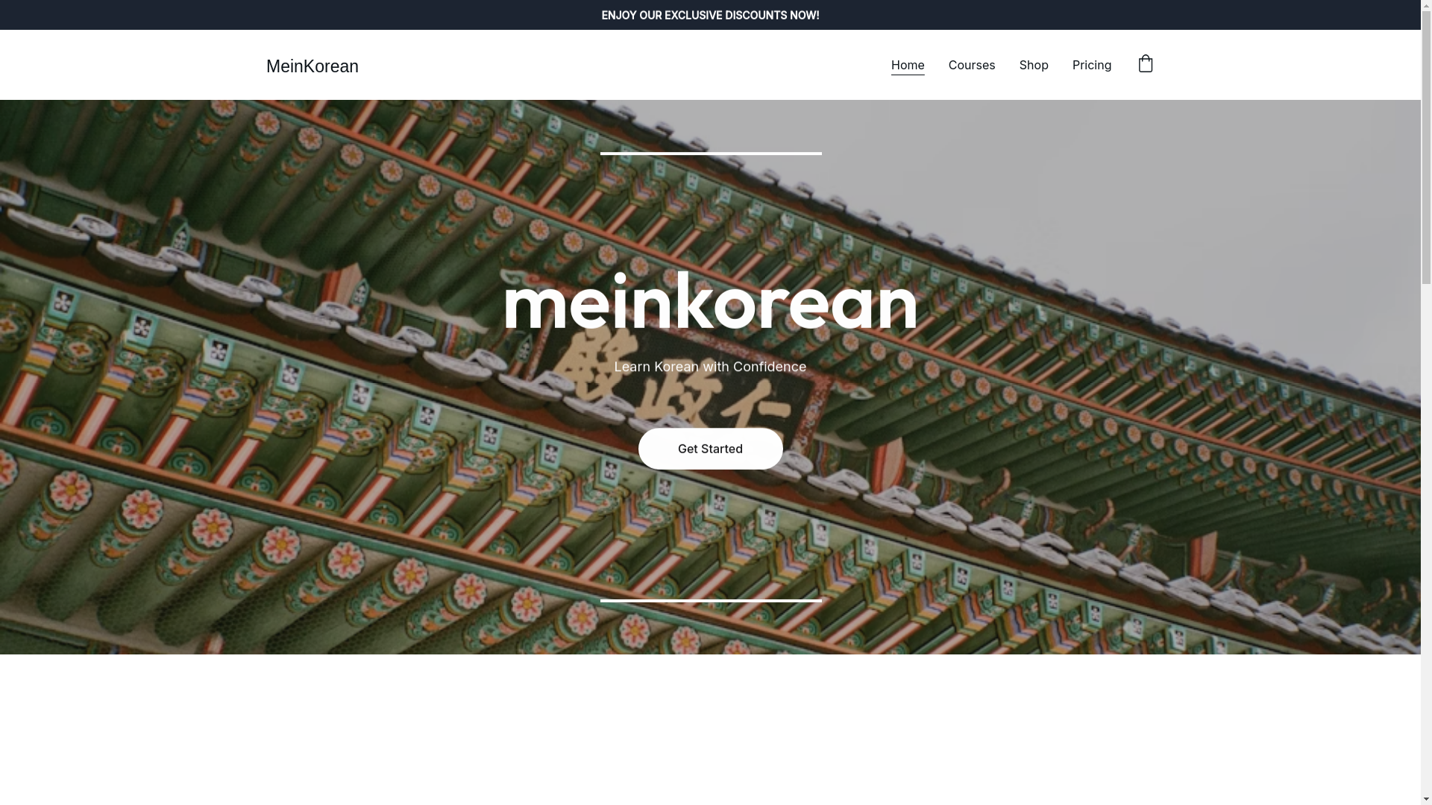Click the large meinkorean hero heading
Screen dimensions: 1432x805
709,302
